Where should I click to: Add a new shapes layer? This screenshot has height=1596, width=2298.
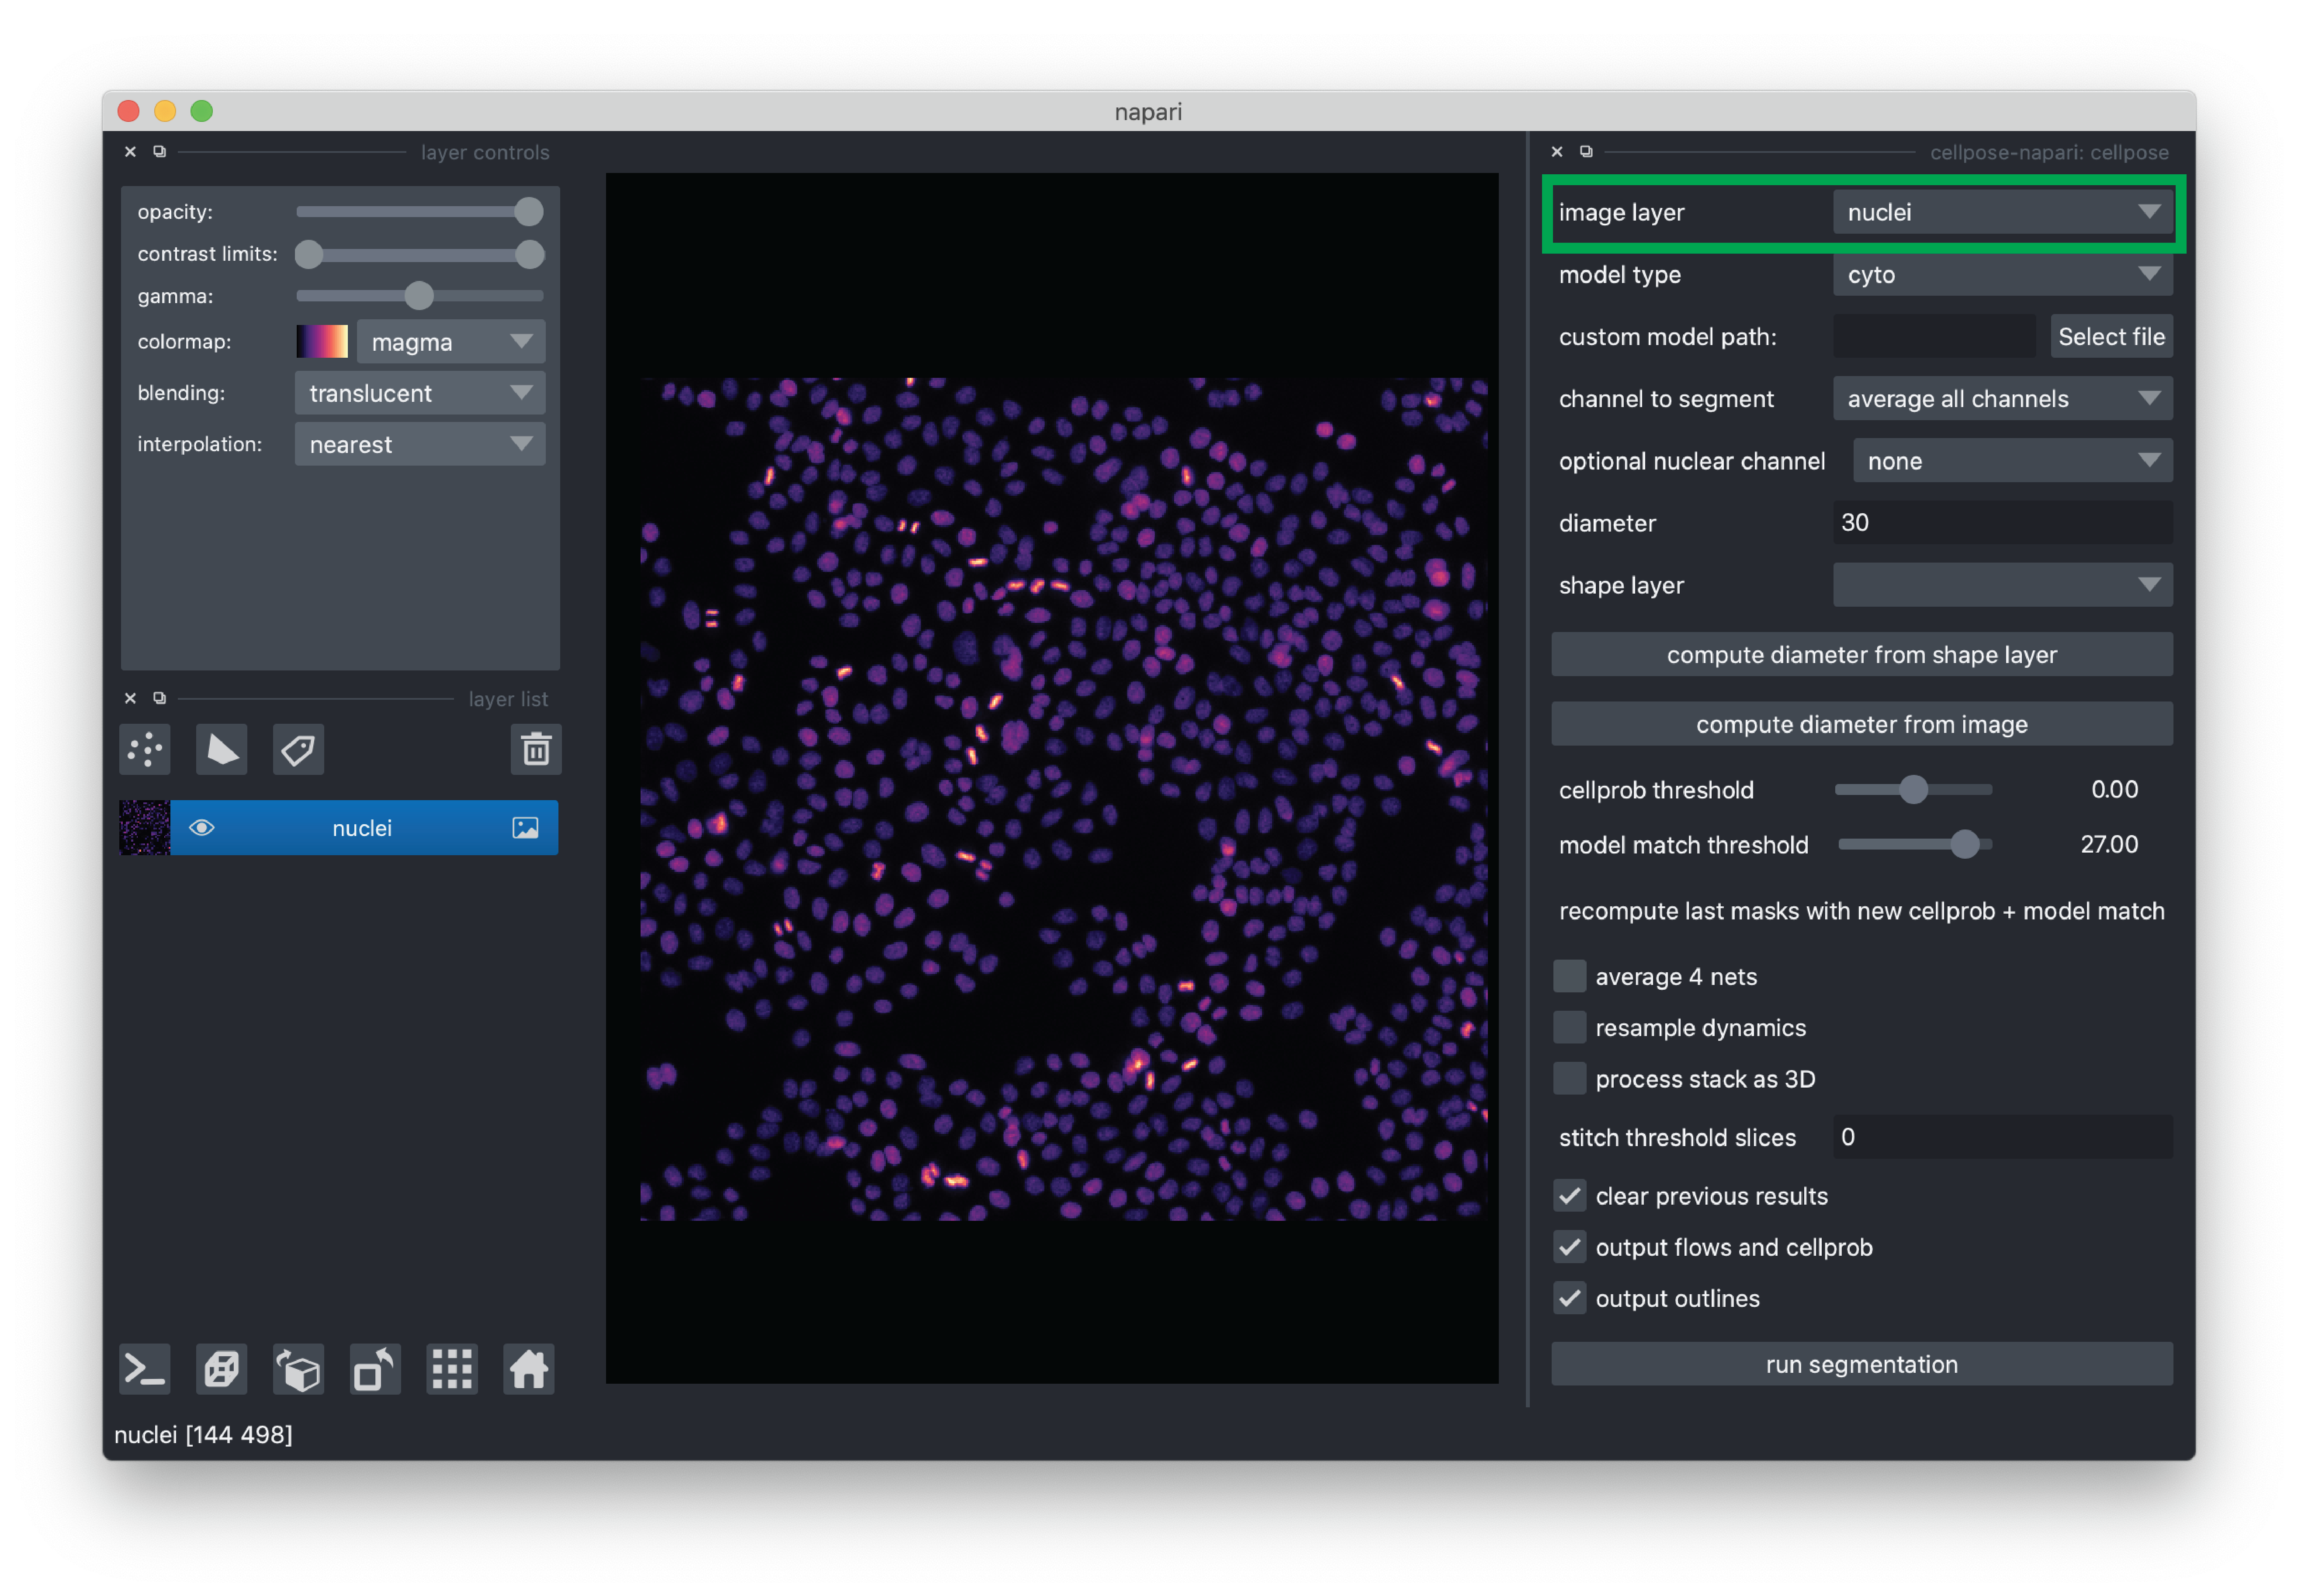pos(221,749)
